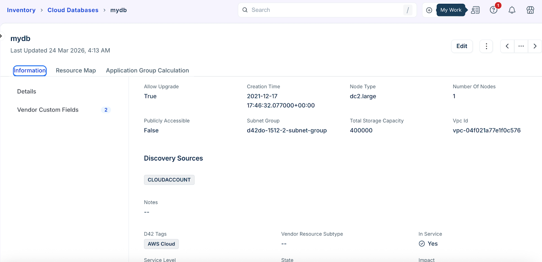Click the mydb breadcrumb text

(x=119, y=10)
